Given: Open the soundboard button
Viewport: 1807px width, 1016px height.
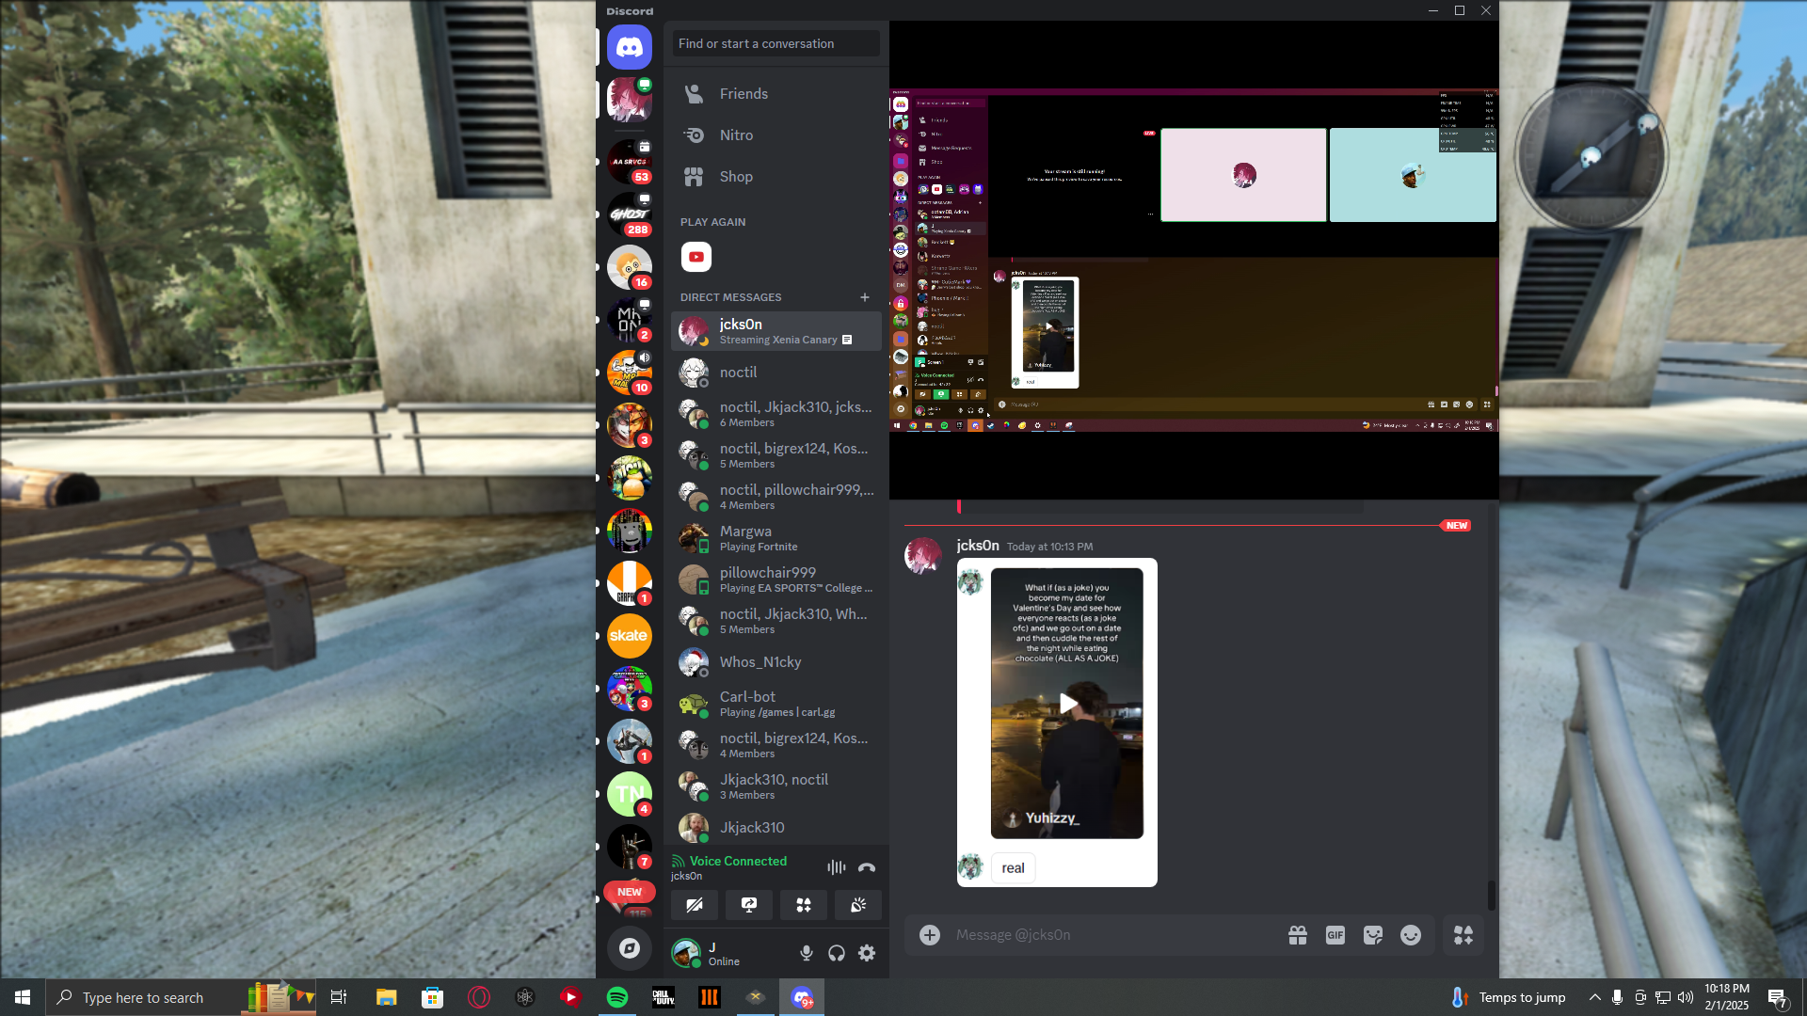Looking at the screenshot, I should click(x=858, y=905).
